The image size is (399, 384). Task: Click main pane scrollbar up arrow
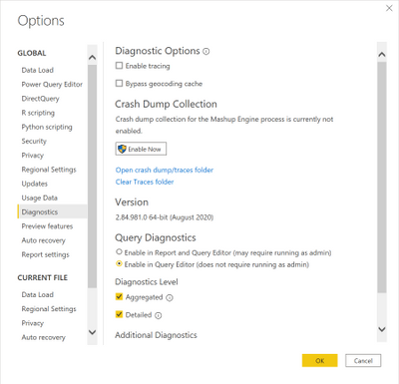tap(382, 55)
